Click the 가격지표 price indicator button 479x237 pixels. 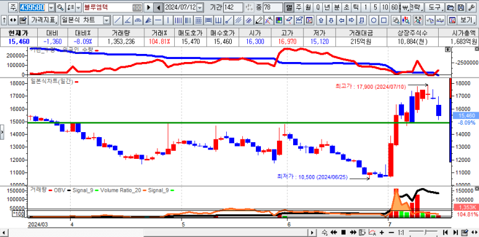click(43, 20)
